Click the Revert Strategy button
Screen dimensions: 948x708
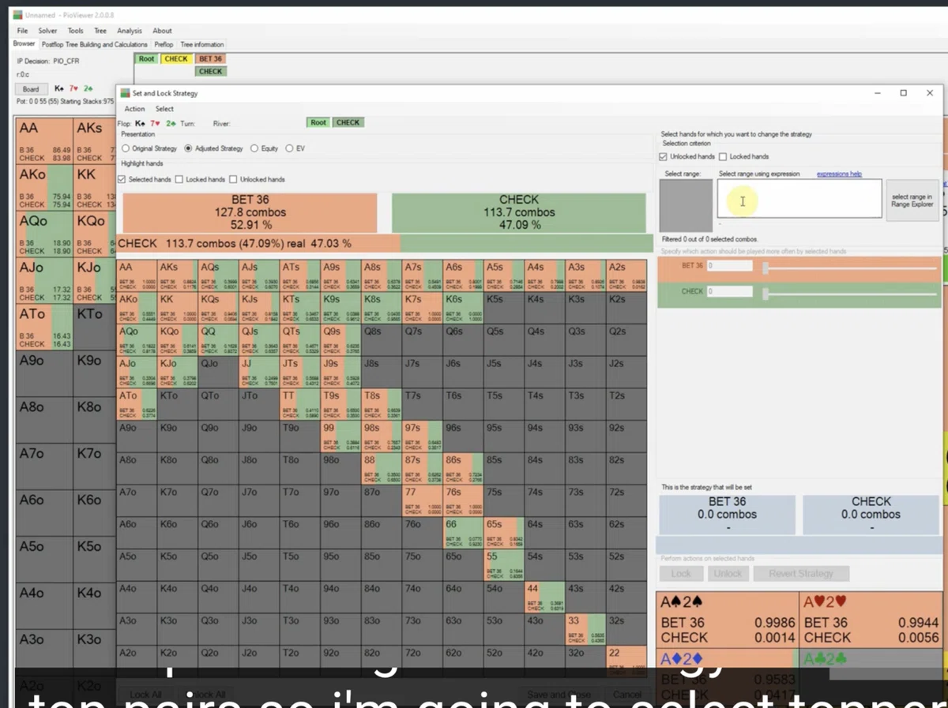pos(801,574)
